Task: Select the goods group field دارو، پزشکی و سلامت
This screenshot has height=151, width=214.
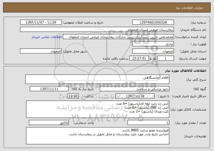Action: coord(134,89)
